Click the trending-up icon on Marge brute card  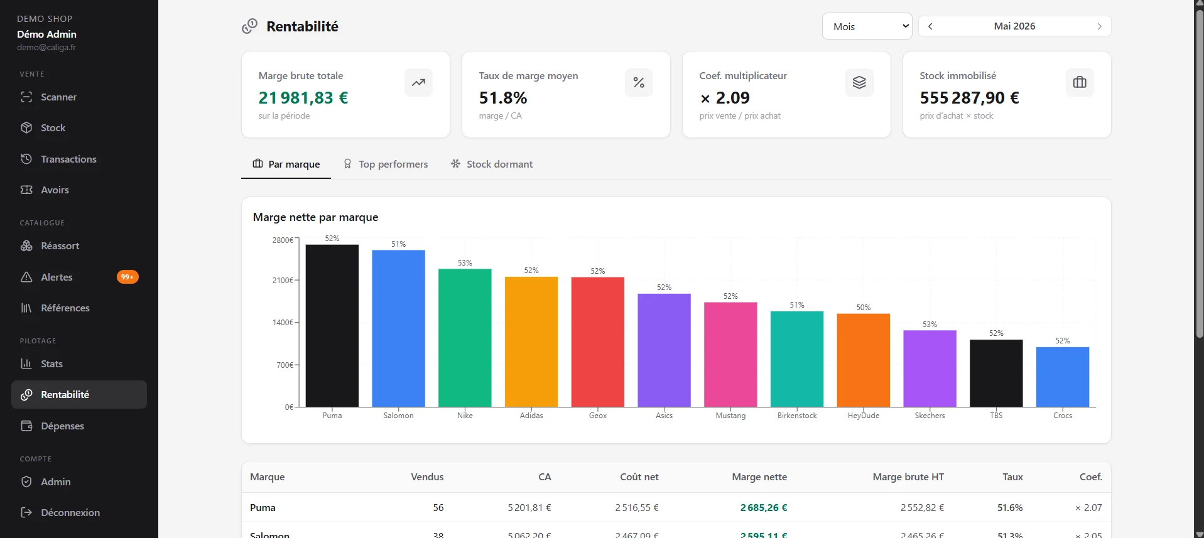pos(418,82)
